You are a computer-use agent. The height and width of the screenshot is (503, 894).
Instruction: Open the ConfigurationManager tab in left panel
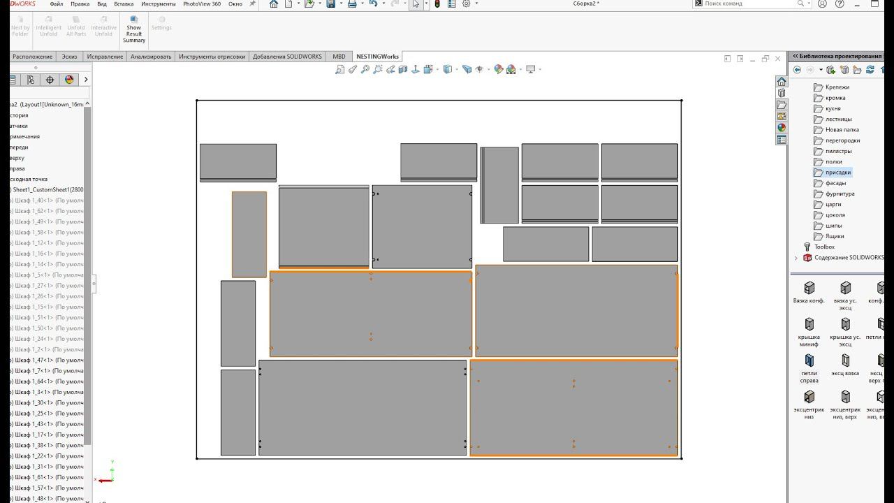click(31, 80)
